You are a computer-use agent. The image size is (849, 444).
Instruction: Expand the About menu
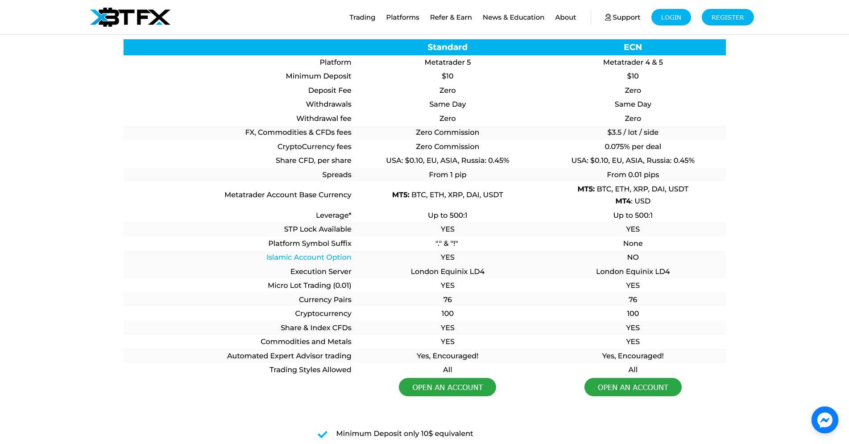(x=565, y=17)
